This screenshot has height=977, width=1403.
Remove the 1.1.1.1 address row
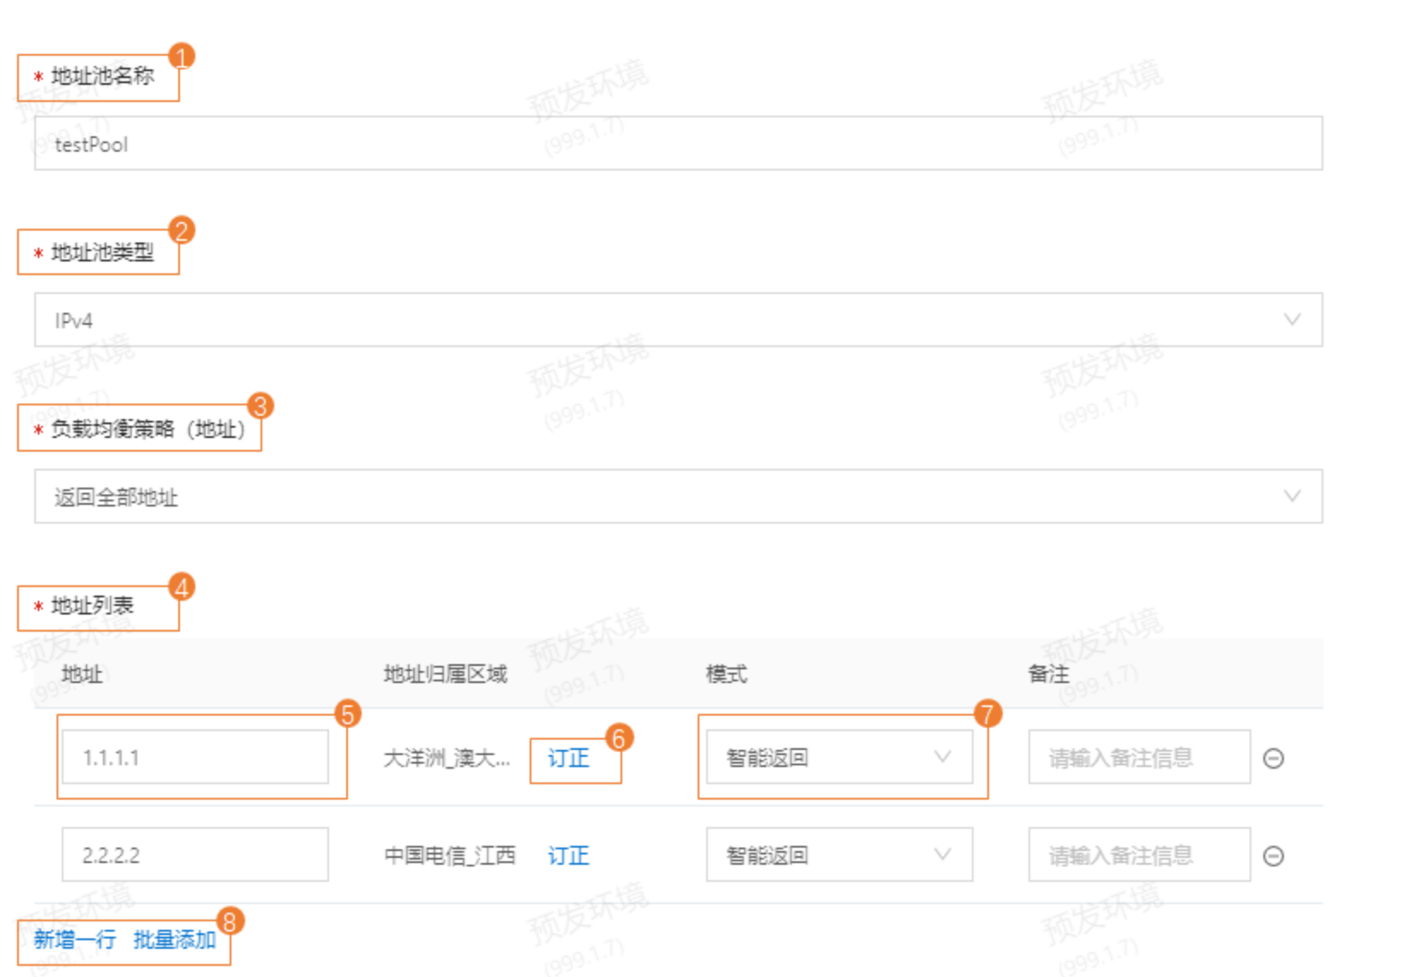click(x=1274, y=757)
